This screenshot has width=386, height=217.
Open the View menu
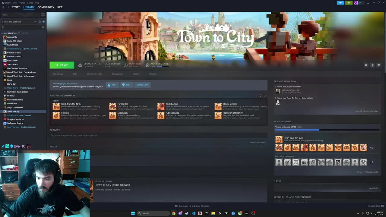pyautogui.click(x=15, y=3)
